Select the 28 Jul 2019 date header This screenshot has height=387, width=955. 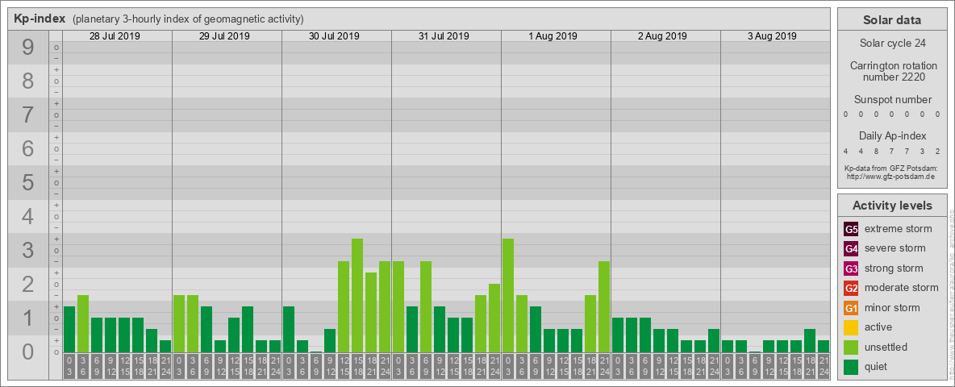[115, 36]
